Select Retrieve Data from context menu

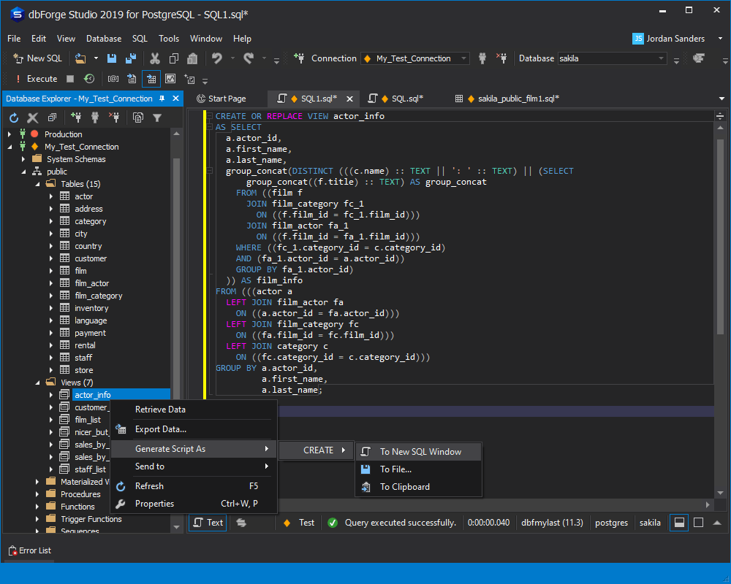(160, 409)
